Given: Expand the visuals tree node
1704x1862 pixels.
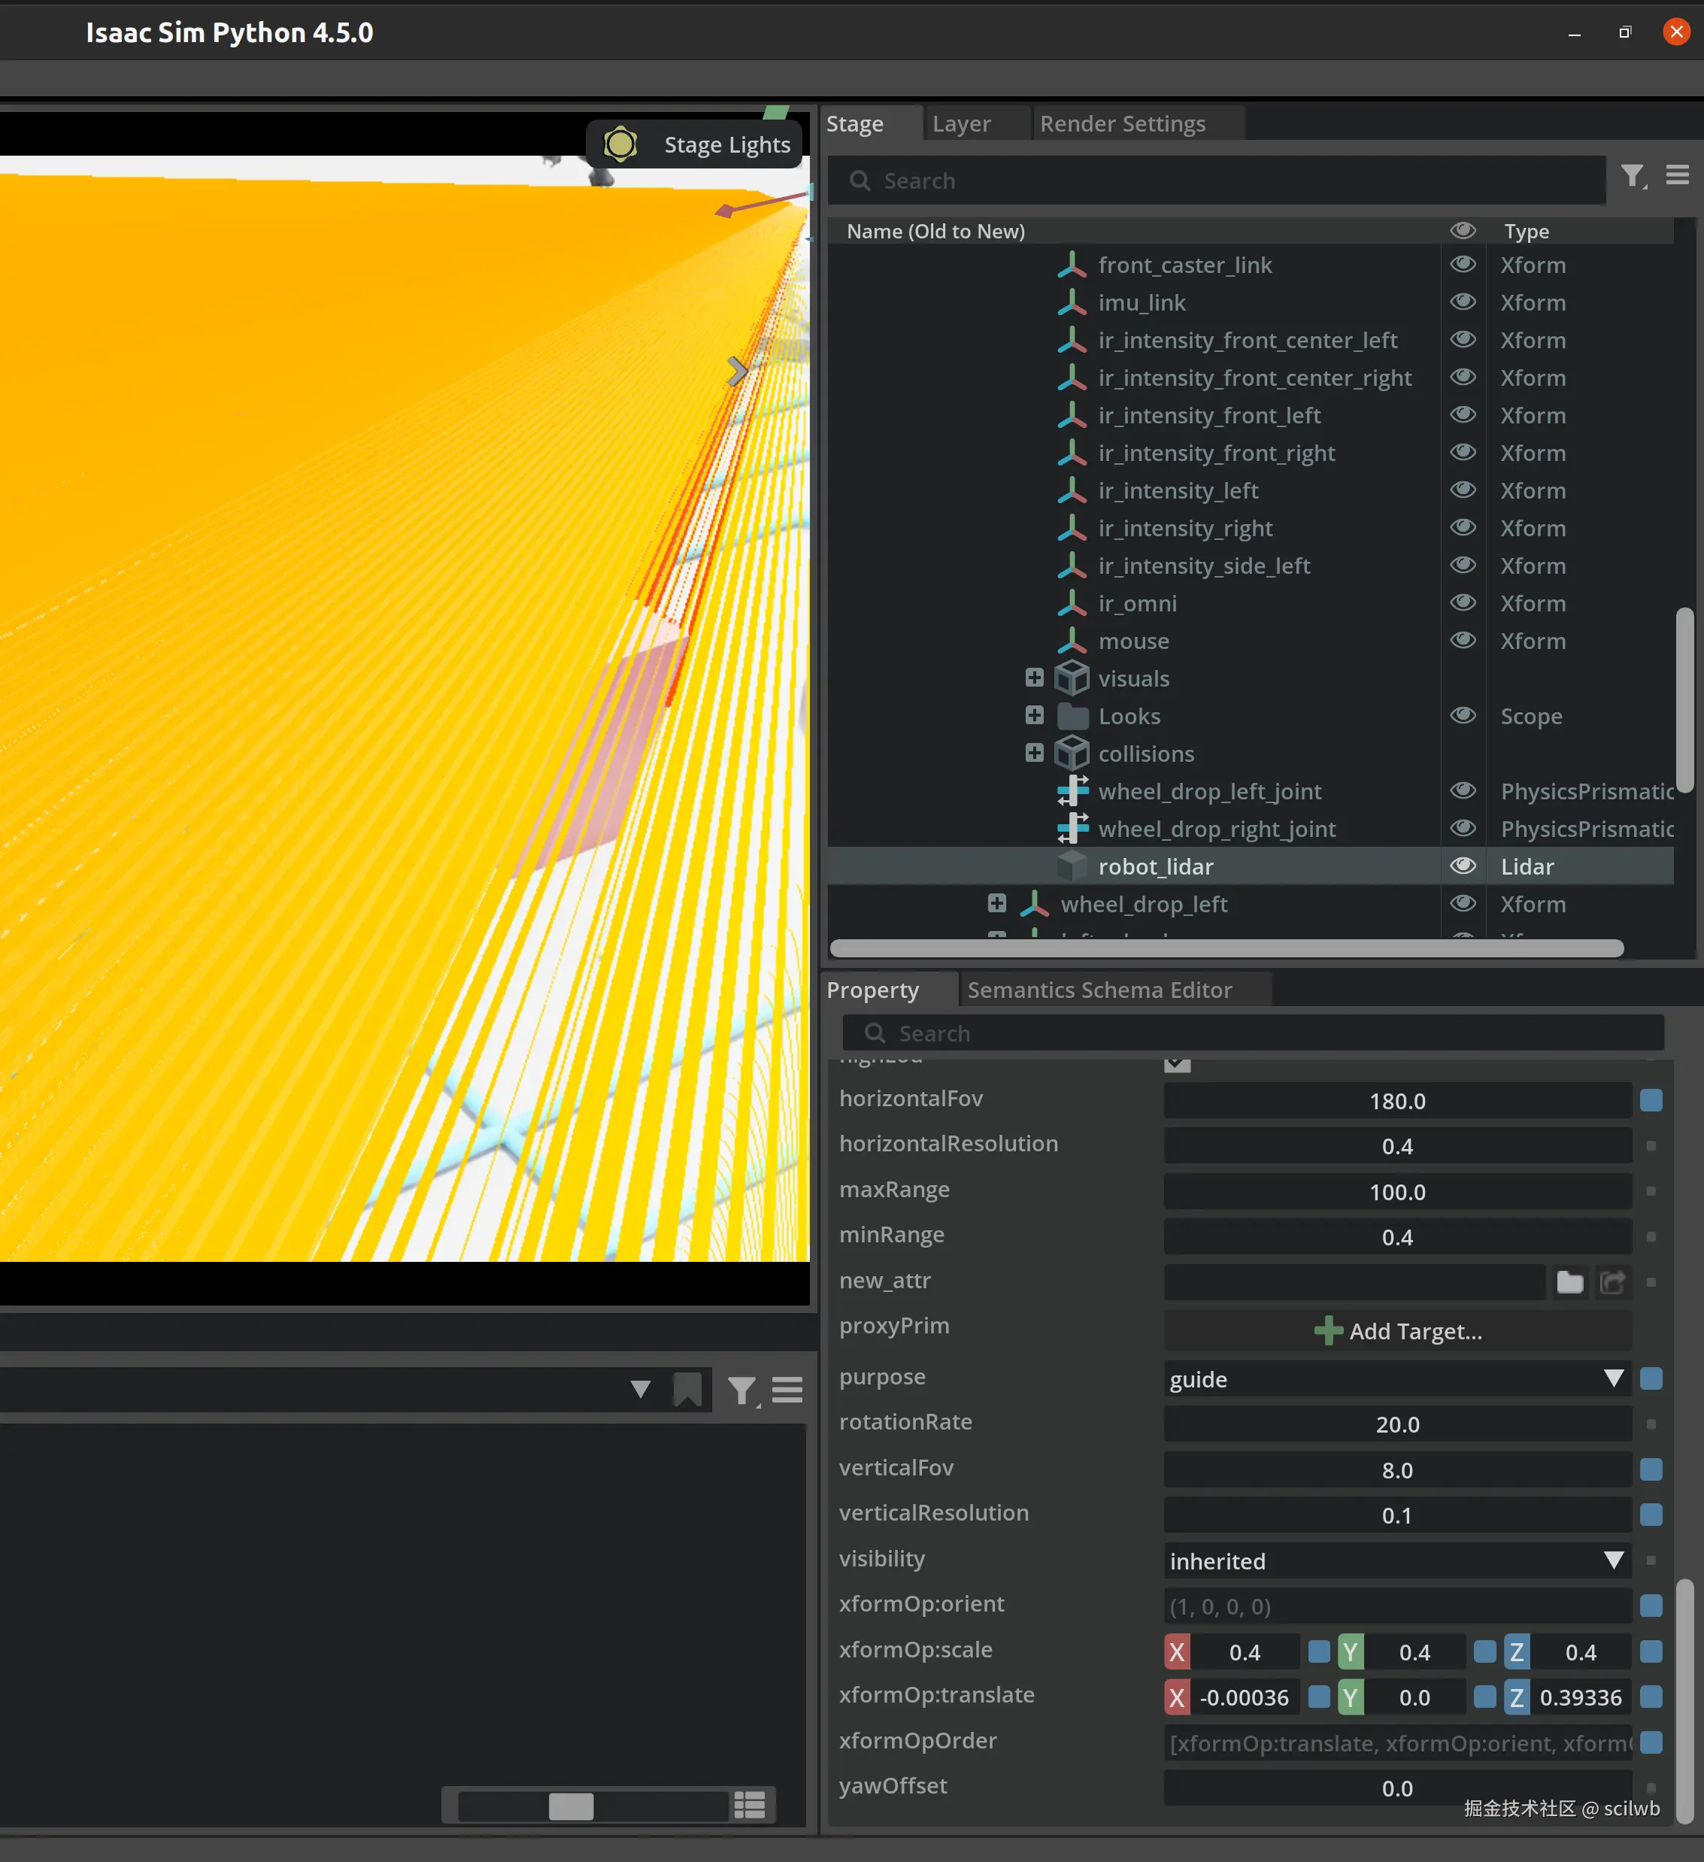Looking at the screenshot, I should [1033, 678].
